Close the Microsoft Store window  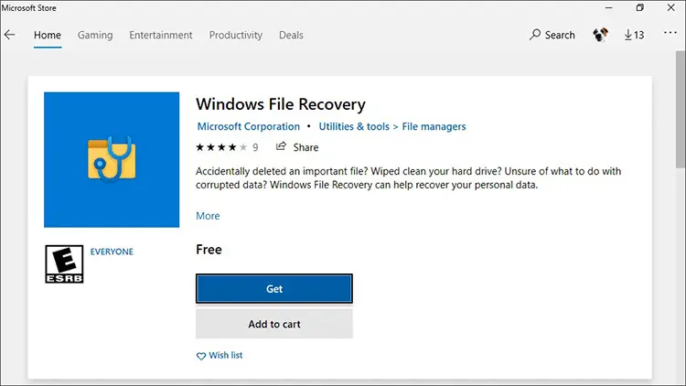click(x=670, y=8)
